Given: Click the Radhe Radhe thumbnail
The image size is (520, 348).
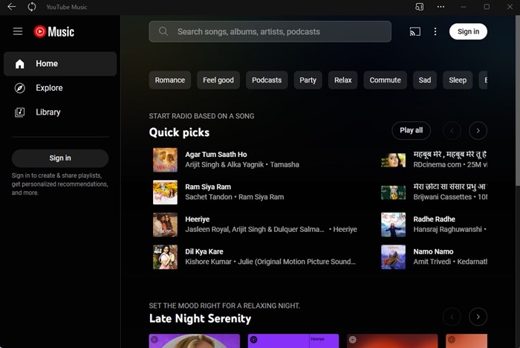Looking at the screenshot, I should click(x=393, y=225).
